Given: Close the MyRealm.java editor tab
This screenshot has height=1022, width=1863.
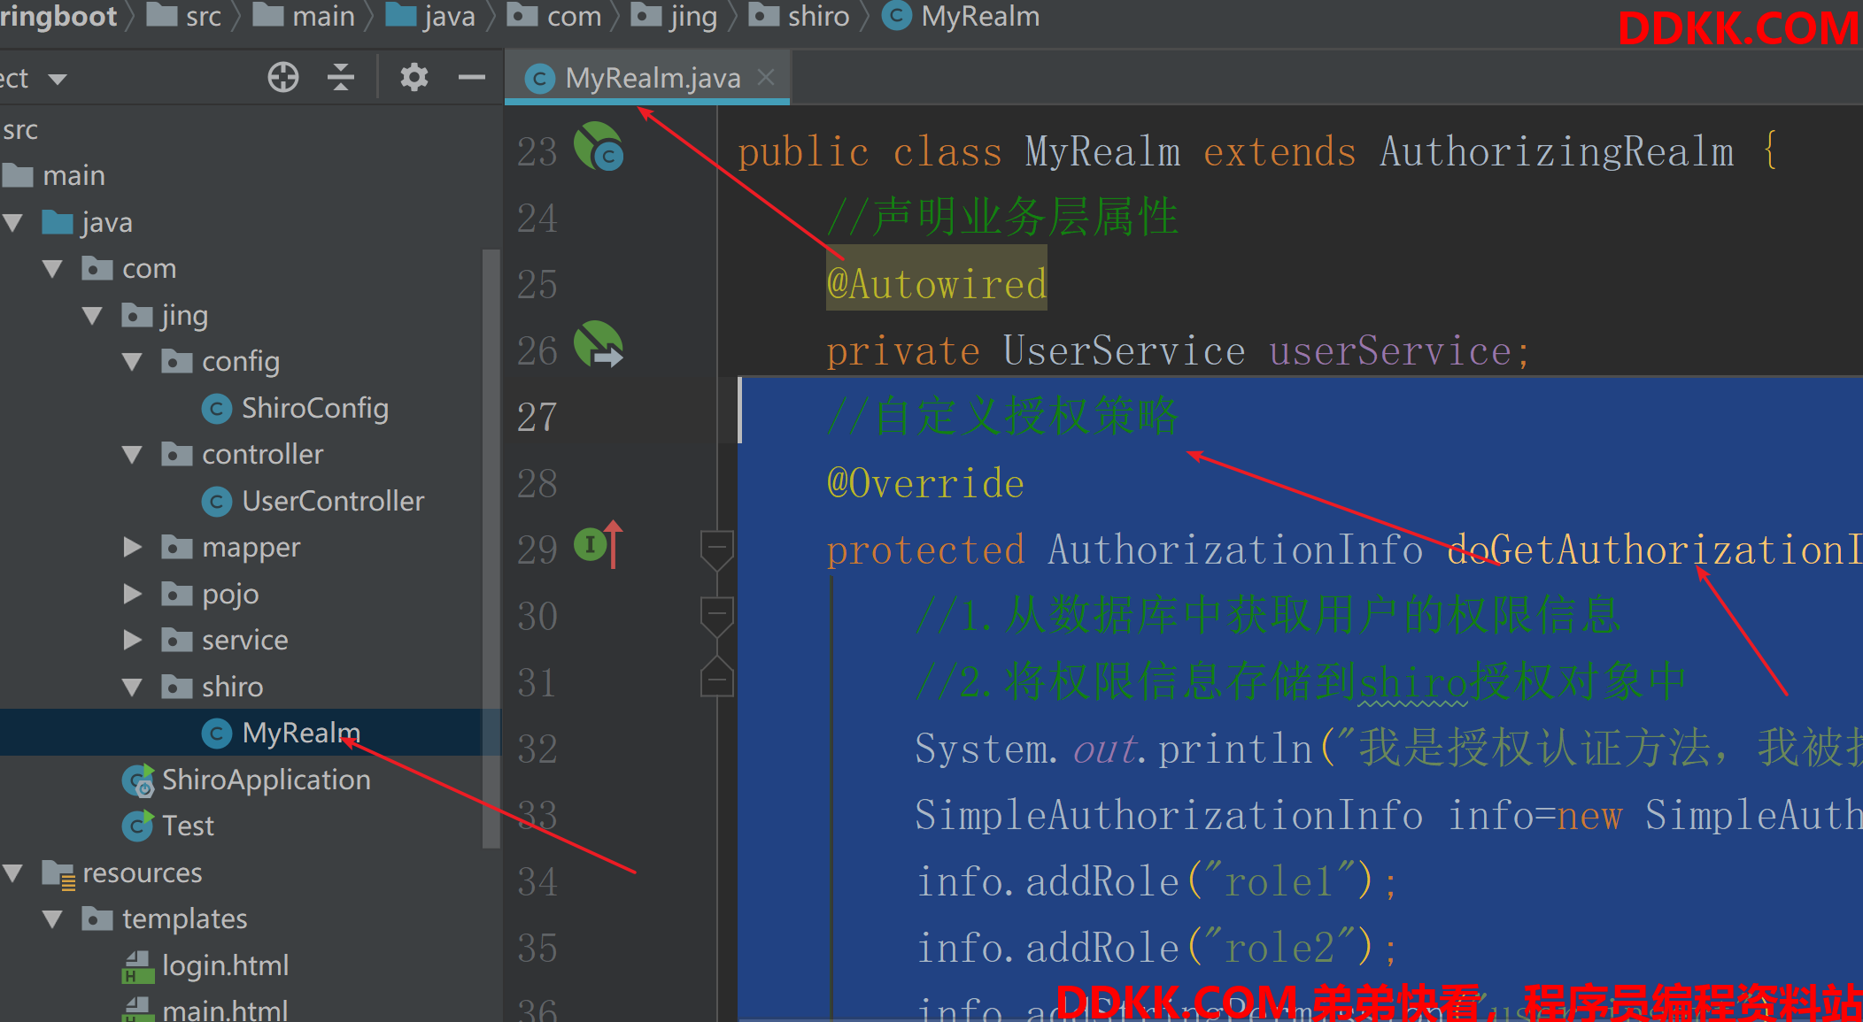Looking at the screenshot, I should pyautogui.click(x=767, y=77).
